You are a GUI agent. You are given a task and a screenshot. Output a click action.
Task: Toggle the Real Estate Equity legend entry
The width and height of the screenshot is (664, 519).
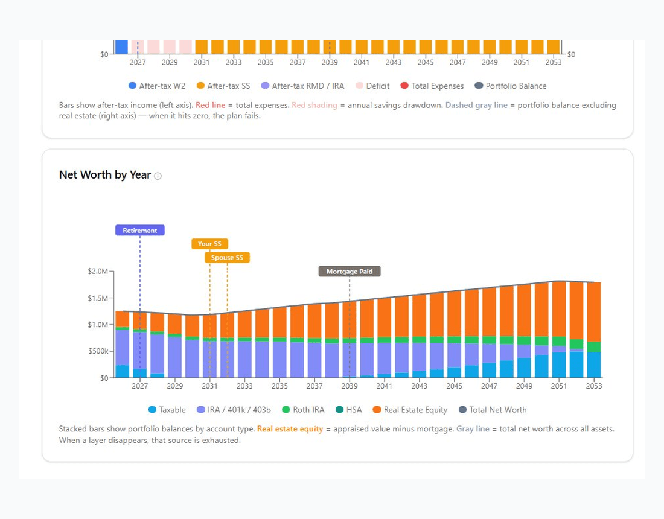tap(409, 410)
